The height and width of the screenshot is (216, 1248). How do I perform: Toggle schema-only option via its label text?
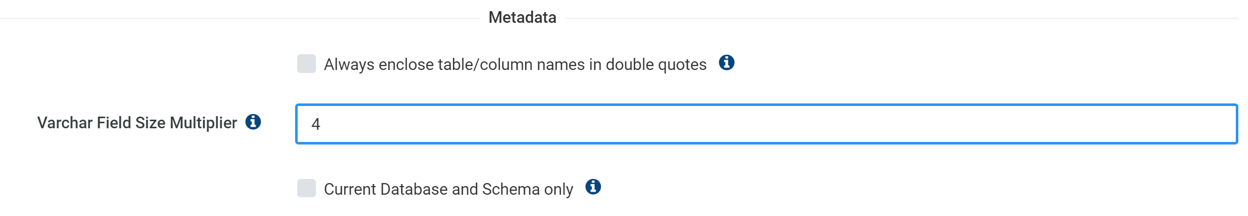[449, 189]
